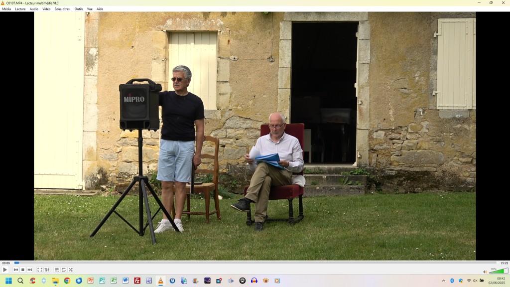The width and height of the screenshot is (510, 287).
Task: Toggle loop repeat mode
Action: click(64, 270)
